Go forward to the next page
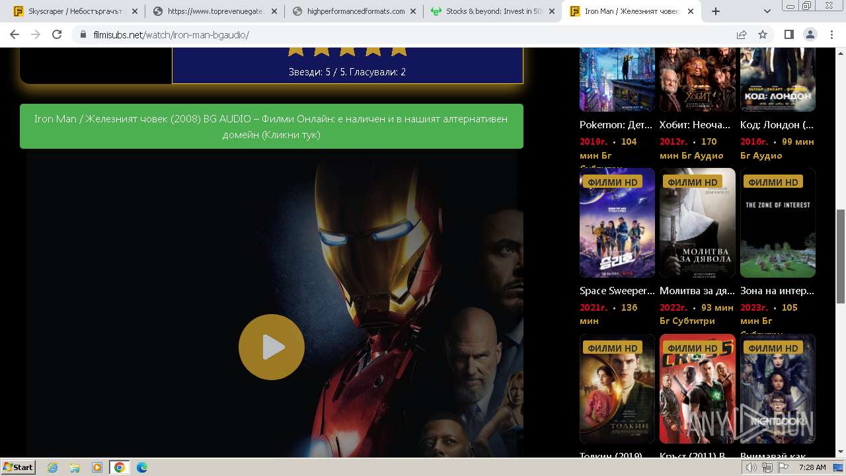Viewport: 846px width, 476px height. pyautogui.click(x=36, y=34)
